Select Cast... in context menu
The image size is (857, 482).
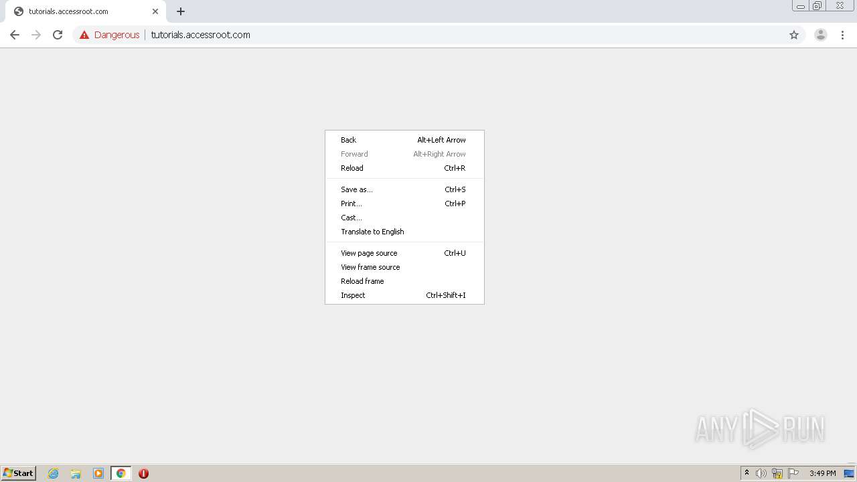pos(404,218)
